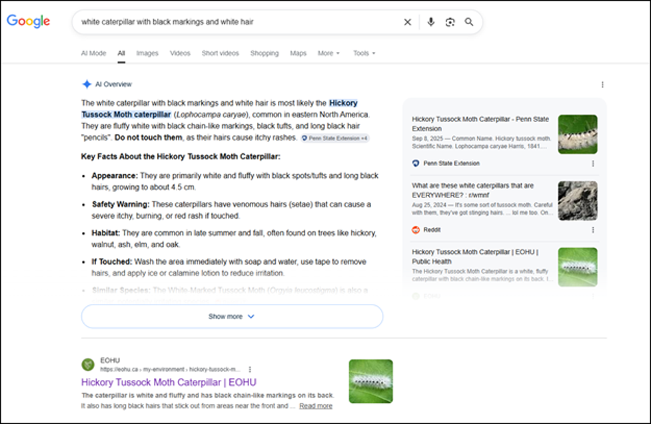Click the 'AI Overview' label
Screen dimensions: 651x424
pyautogui.click(x=113, y=84)
